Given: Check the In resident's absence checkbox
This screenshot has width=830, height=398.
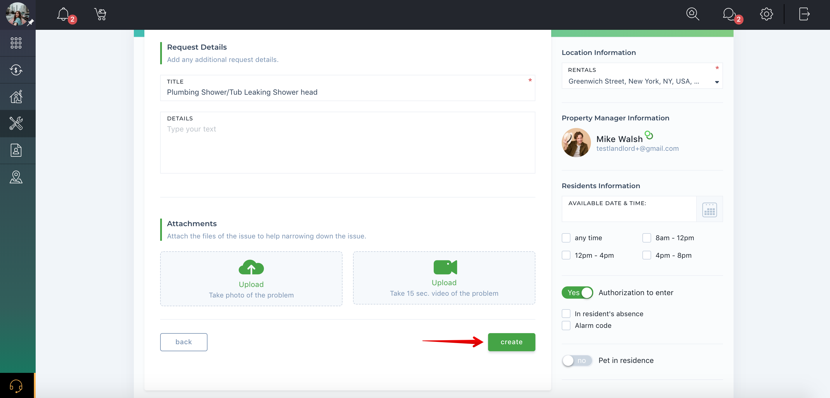Looking at the screenshot, I should click(566, 314).
